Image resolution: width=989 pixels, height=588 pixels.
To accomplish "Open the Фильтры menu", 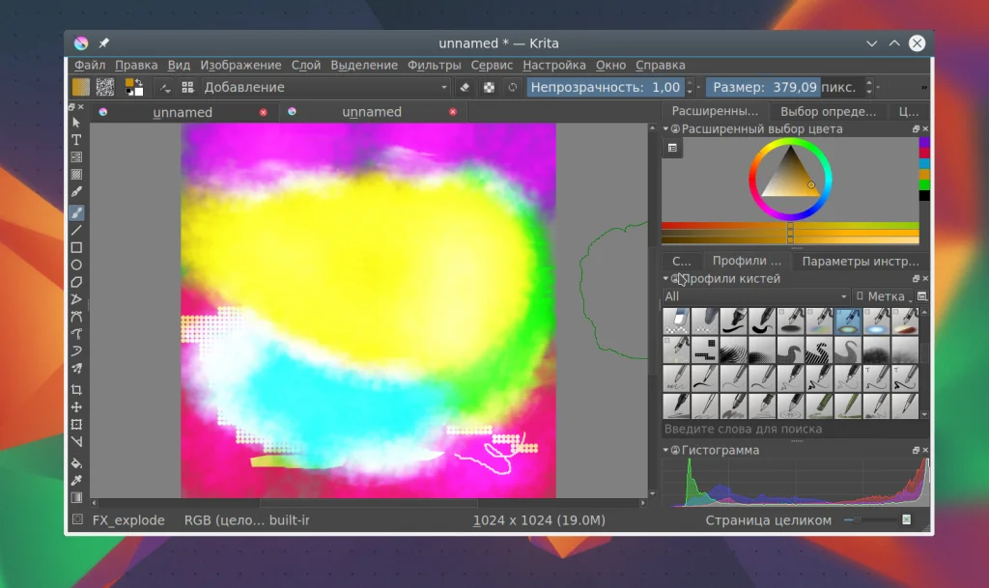I will [434, 66].
